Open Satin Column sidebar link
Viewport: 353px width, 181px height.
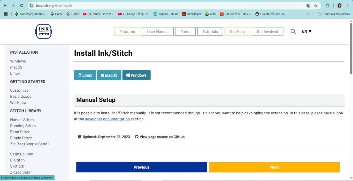pos(22,154)
